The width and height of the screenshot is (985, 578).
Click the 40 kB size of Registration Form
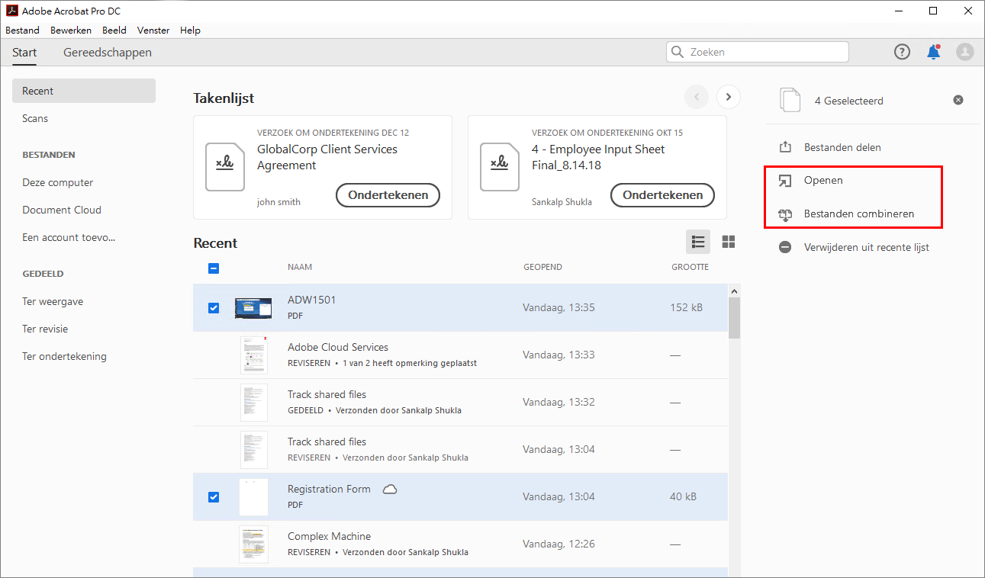point(683,496)
